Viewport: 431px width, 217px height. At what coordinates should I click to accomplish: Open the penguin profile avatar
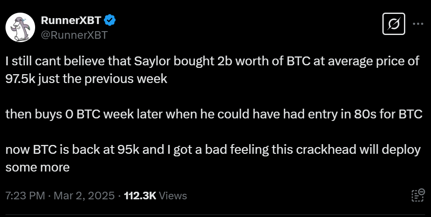coord(20,27)
